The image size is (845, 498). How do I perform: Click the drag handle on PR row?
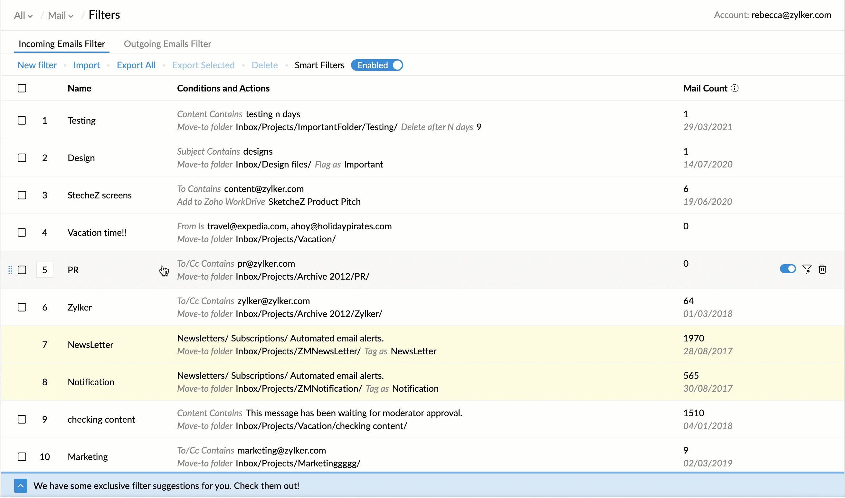[10, 270]
